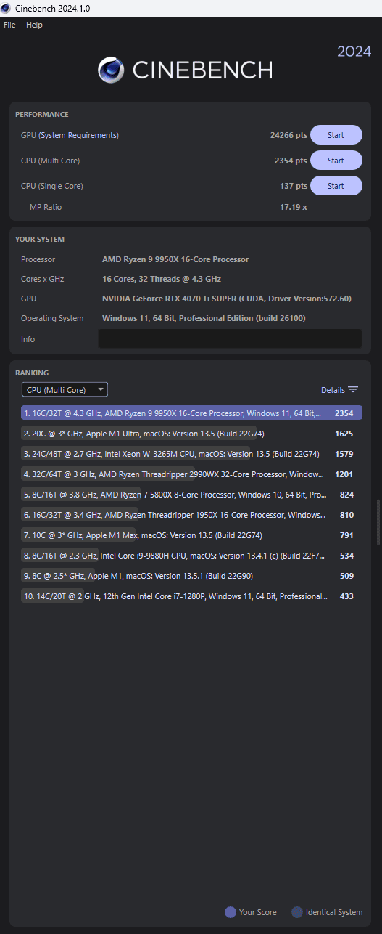Viewport: 382px width, 934px height.
Task: Select ranking row 7 Apple M1 Max
Action: pyautogui.click(x=191, y=535)
